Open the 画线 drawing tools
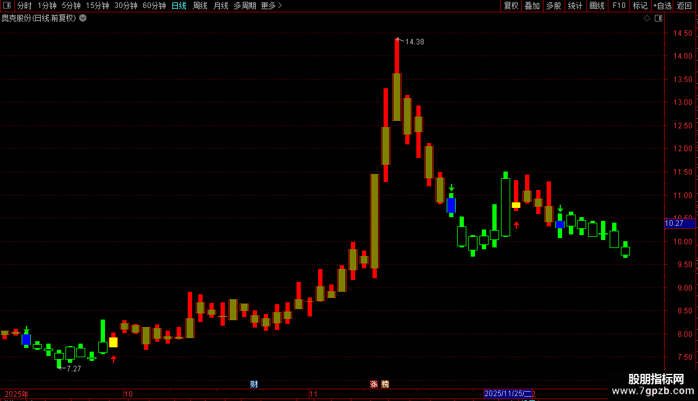 tap(597, 6)
